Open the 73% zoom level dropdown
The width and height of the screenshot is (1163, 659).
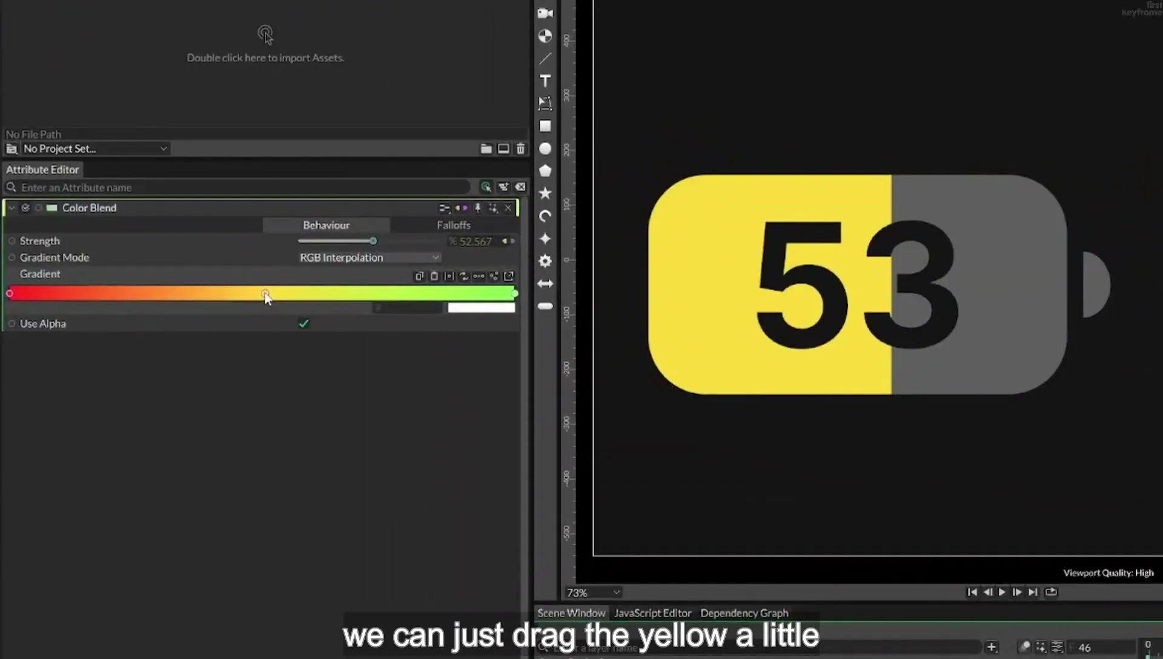[592, 592]
